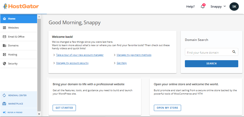Open Email & Office section
244x117 pixels.
[x=19, y=36]
